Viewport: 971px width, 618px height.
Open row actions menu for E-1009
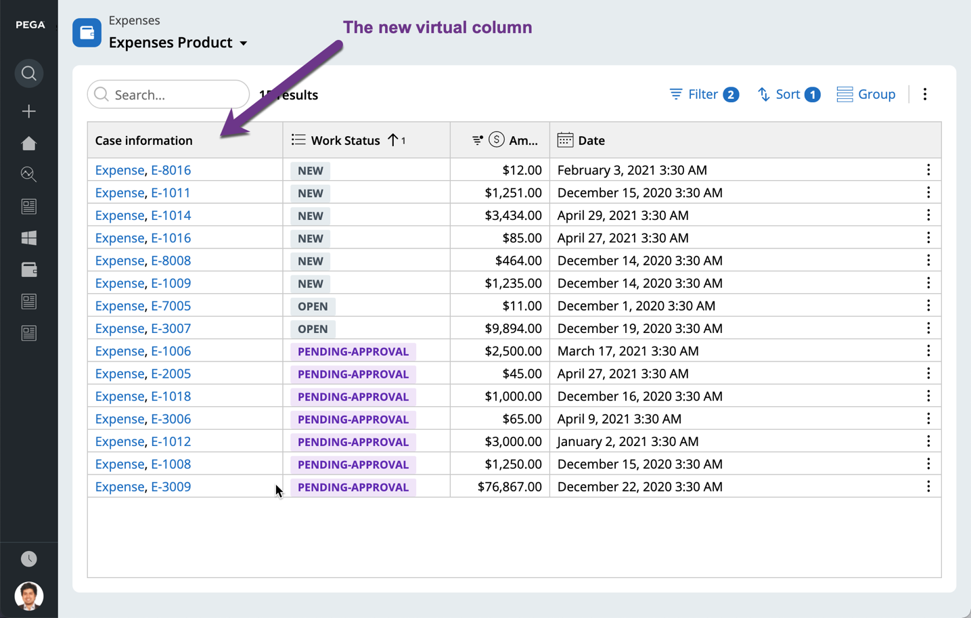[928, 283]
